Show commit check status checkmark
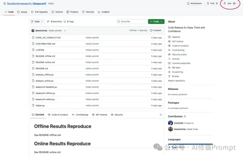The width and height of the screenshot is (243, 157). (x=65, y=31)
